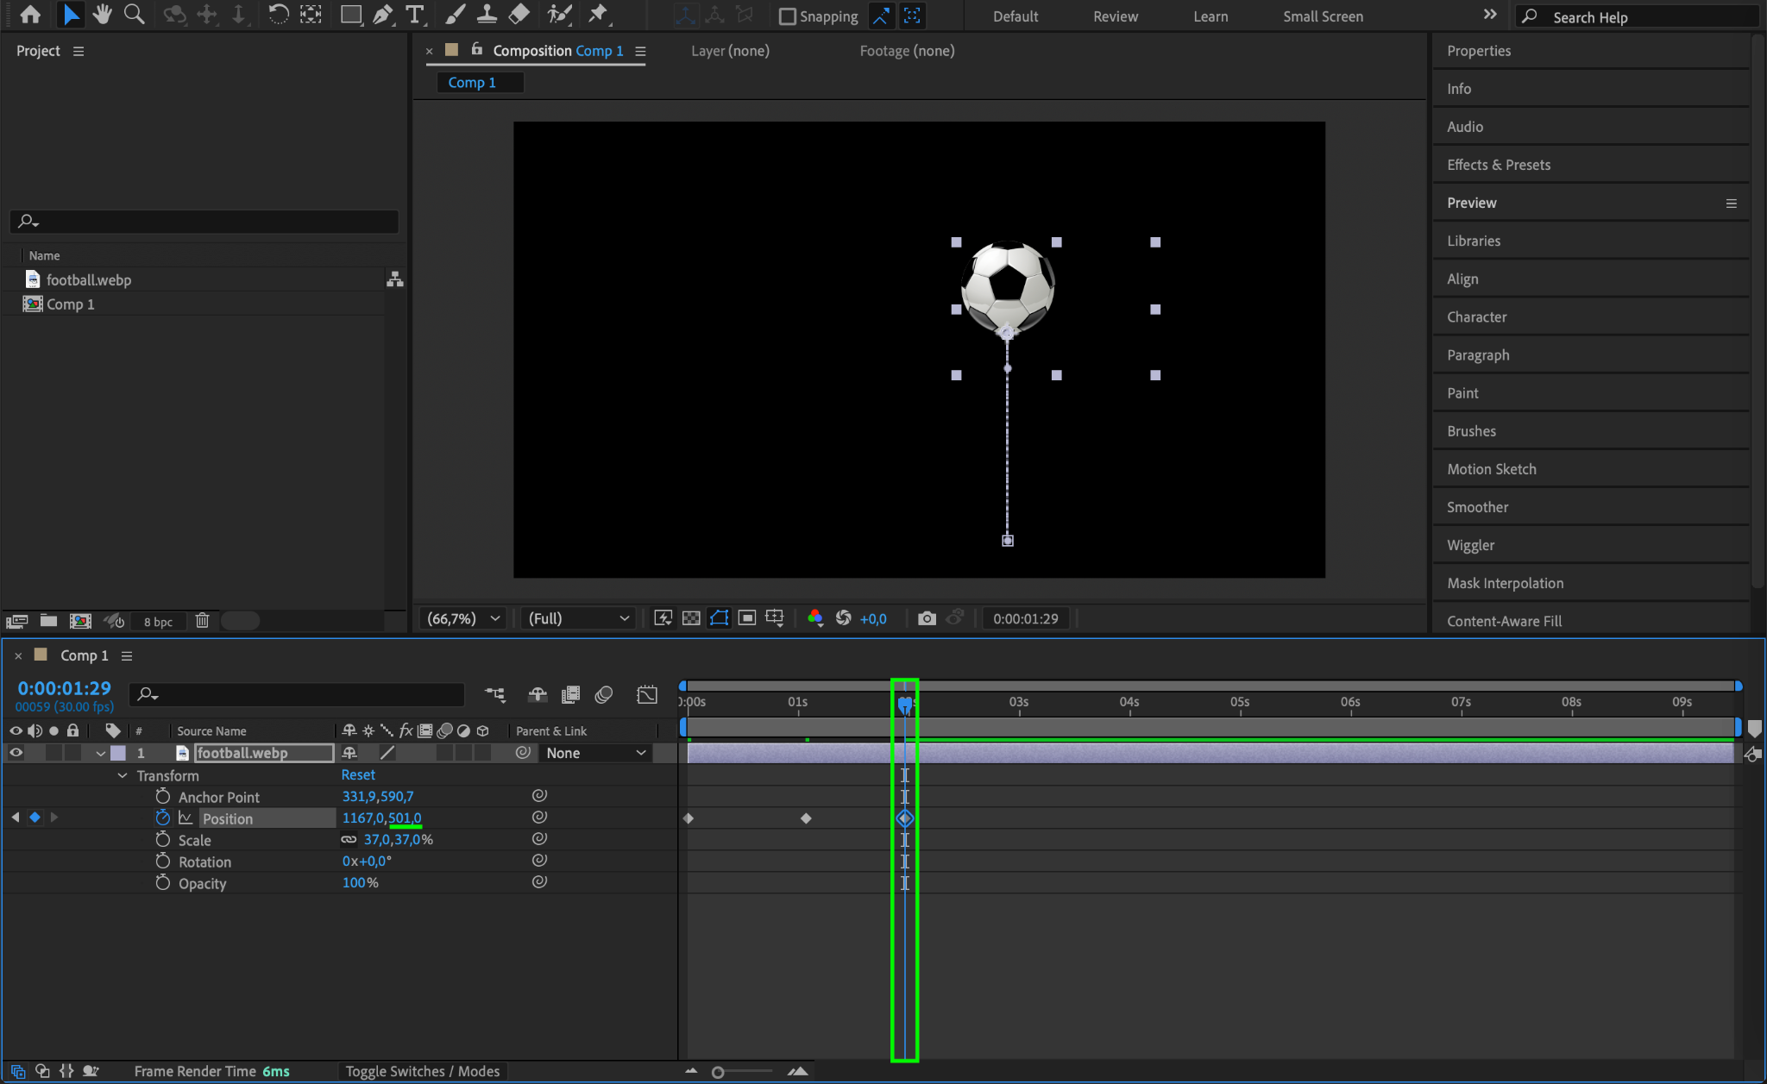Open the resolution (Full) dropdown

point(577,618)
